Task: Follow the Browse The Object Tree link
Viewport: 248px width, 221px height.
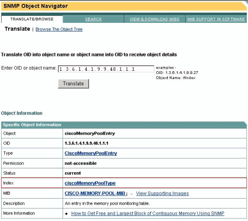Action: click(59, 29)
